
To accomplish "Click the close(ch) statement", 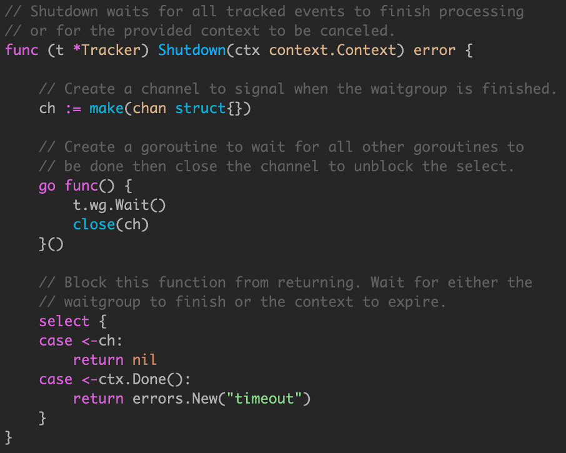I will [111, 224].
